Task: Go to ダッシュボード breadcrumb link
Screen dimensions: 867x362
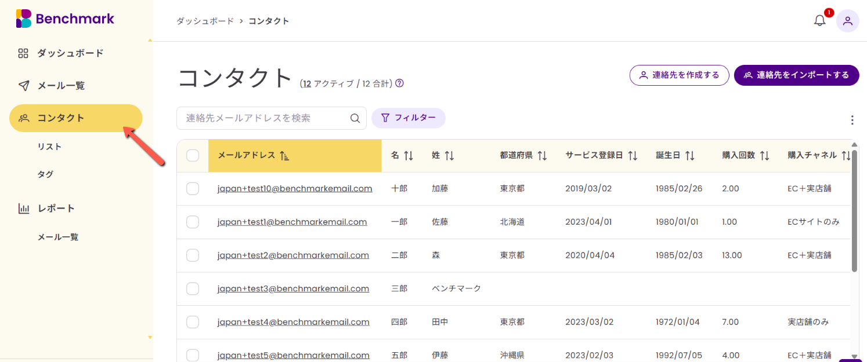Action: coord(205,21)
